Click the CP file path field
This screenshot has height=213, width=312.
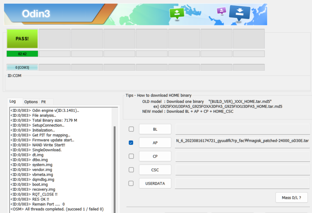click(243, 156)
